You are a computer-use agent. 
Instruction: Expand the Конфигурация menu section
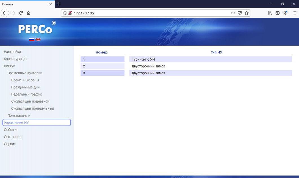pos(16,59)
